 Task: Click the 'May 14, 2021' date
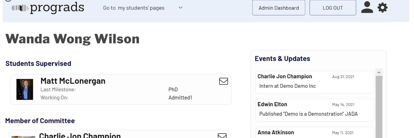tap(343, 105)
